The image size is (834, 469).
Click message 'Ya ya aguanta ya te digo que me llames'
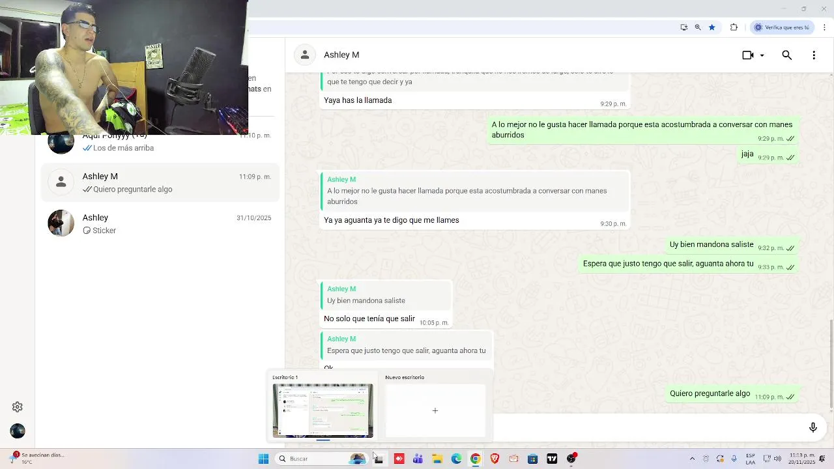coord(392,220)
